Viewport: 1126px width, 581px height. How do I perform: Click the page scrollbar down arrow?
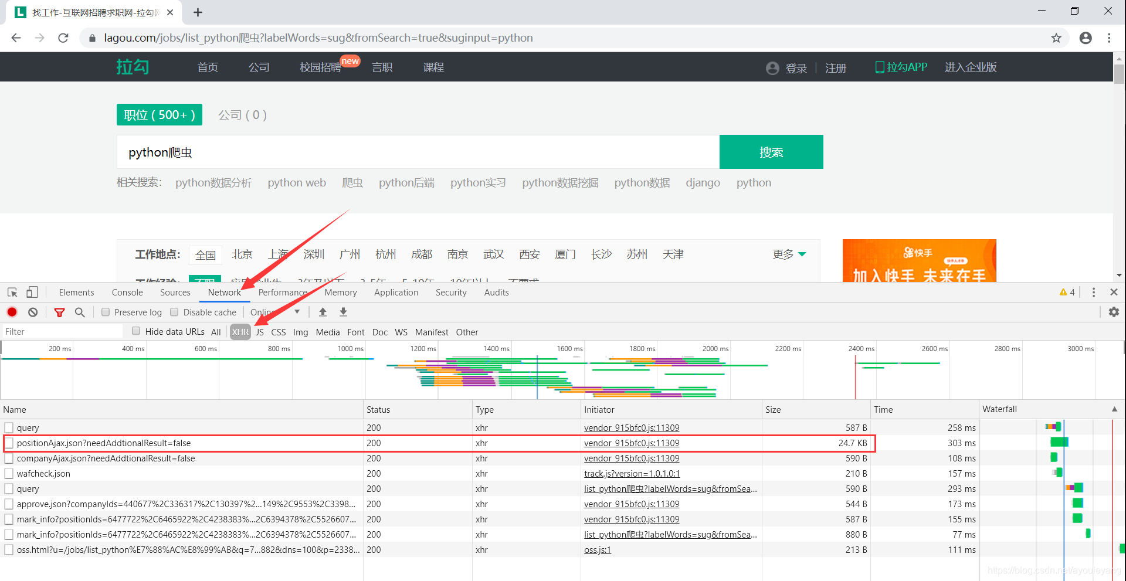[x=1119, y=275]
